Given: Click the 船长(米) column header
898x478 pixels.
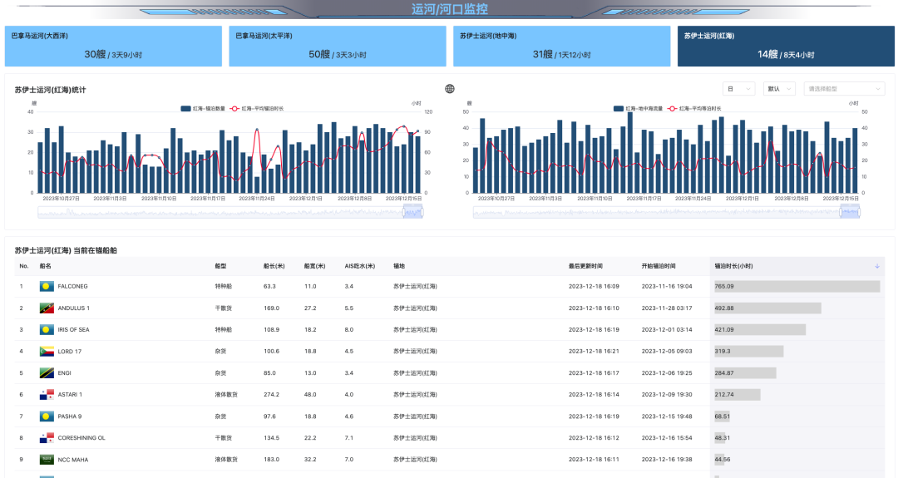Looking at the screenshot, I should [274, 266].
